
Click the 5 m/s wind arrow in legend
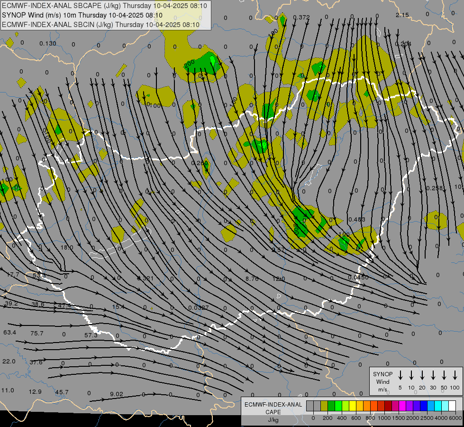400,375
